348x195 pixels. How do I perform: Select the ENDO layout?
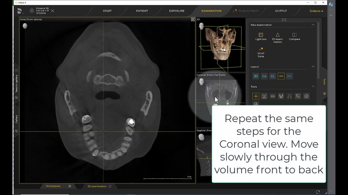pyautogui.click(x=290, y=76)
